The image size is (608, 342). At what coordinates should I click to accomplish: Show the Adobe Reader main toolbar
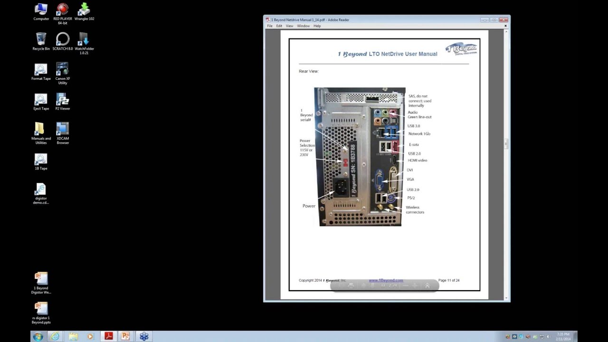[427, 285]
